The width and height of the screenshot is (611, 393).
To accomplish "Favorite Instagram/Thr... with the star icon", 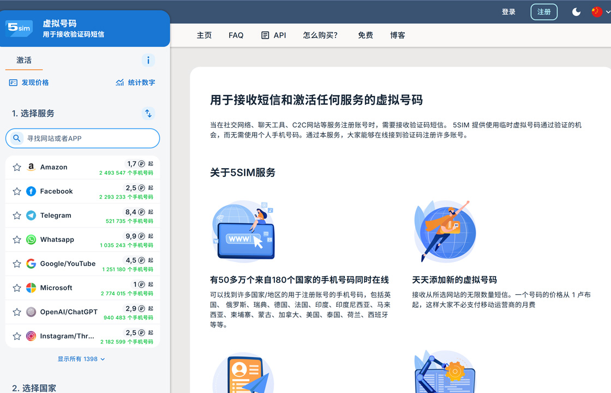I will coord(17,336).
